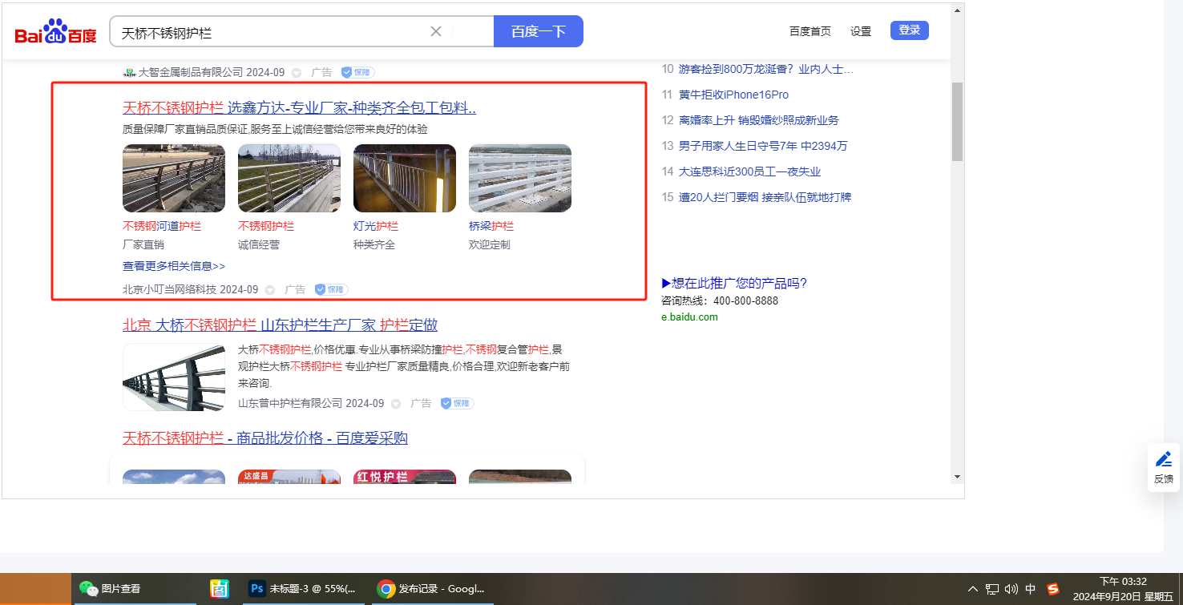
Task: Click the e.baidu.com link
Action: click(x=689, y=317)
